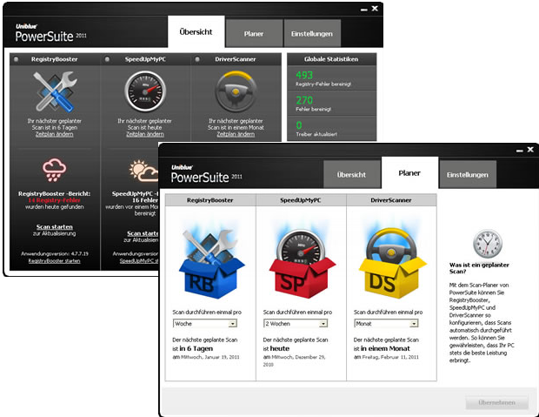Click the status dot beside SpeedUpMyPC header

107,59
